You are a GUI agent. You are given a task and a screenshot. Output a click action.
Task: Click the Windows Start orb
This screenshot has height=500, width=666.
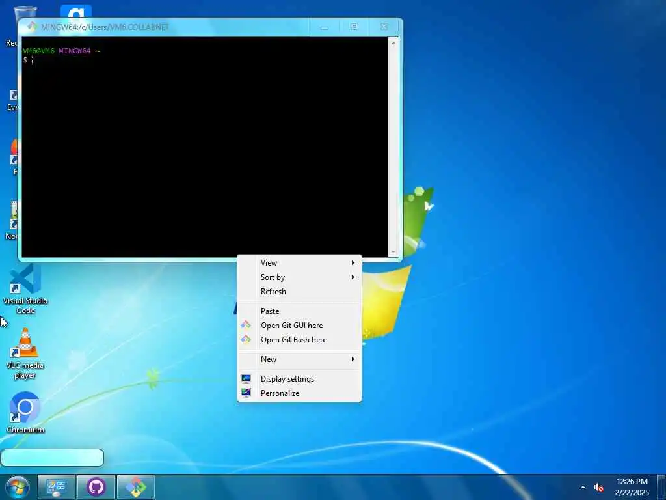pyautogui.click(x=18, y=487)
